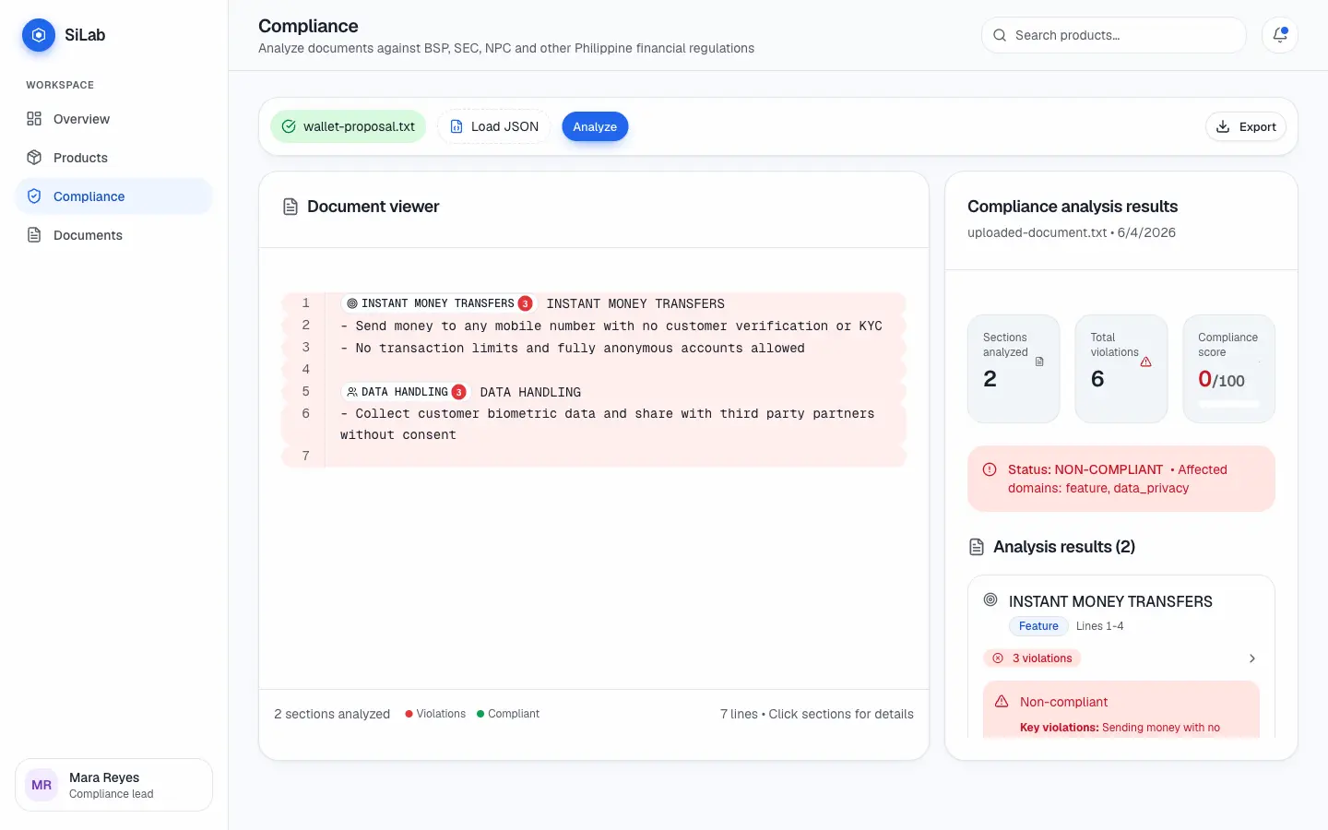Click the target icon on INSTANT MONEY TRANSFERS card
The height and width of the screenshot is (830, 1328).
pos(990,599)
